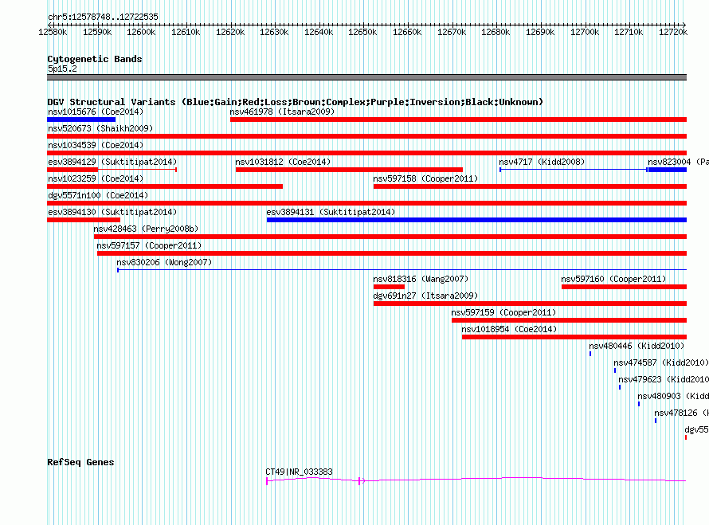The height and width of the screenshot is (525, 709).
Task: Click the 12700k ruler position
Action: pos(585,32)
